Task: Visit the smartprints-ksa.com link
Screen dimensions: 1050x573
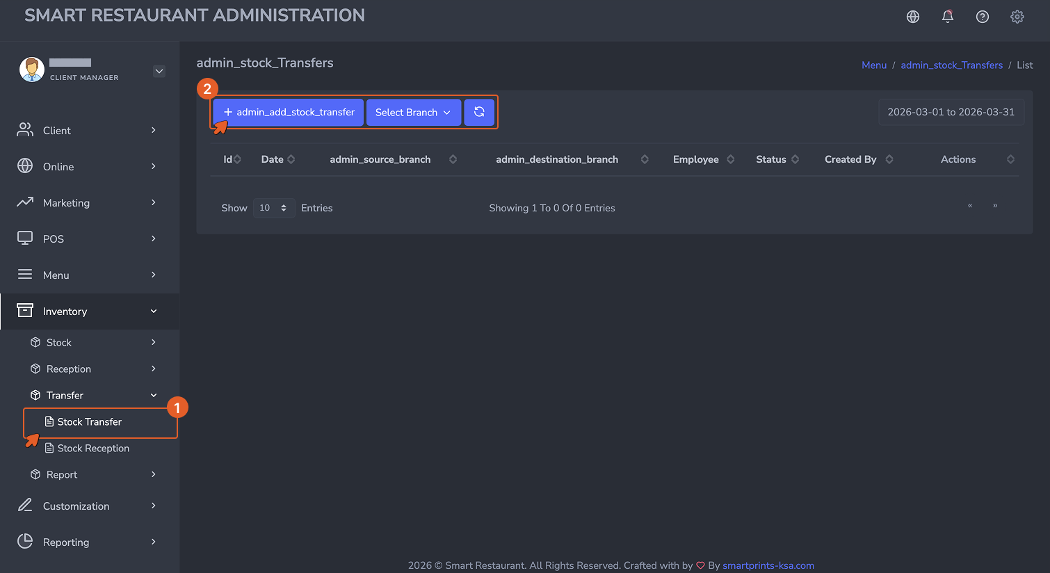Action: [768, 565]
